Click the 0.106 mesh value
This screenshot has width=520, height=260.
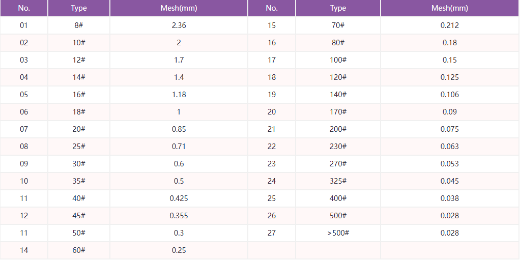(450, 95)
